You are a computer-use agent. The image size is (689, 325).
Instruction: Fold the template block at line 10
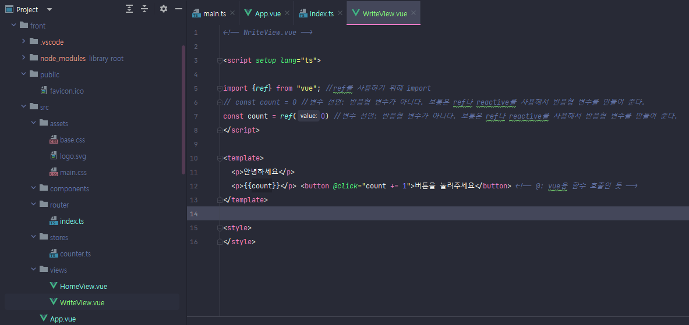(x=220, y=158)
